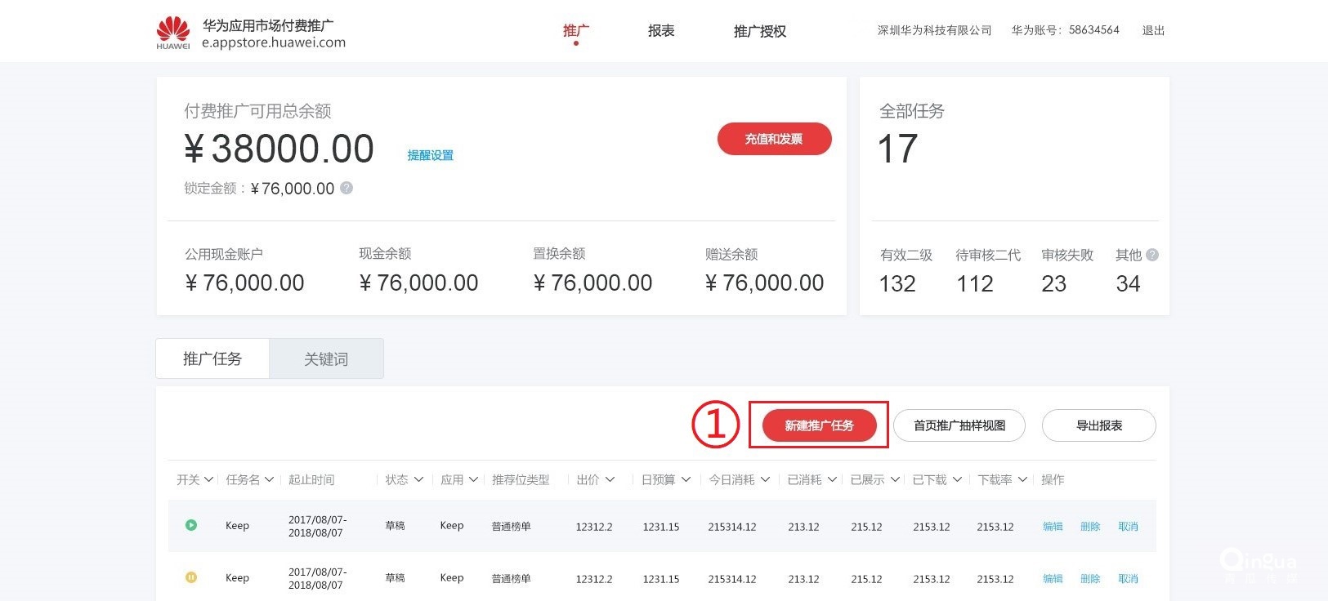This screenshot has height=601, width=1328.
Task: Click 取消 in the first Keep row
Action: click(1128, 527)
